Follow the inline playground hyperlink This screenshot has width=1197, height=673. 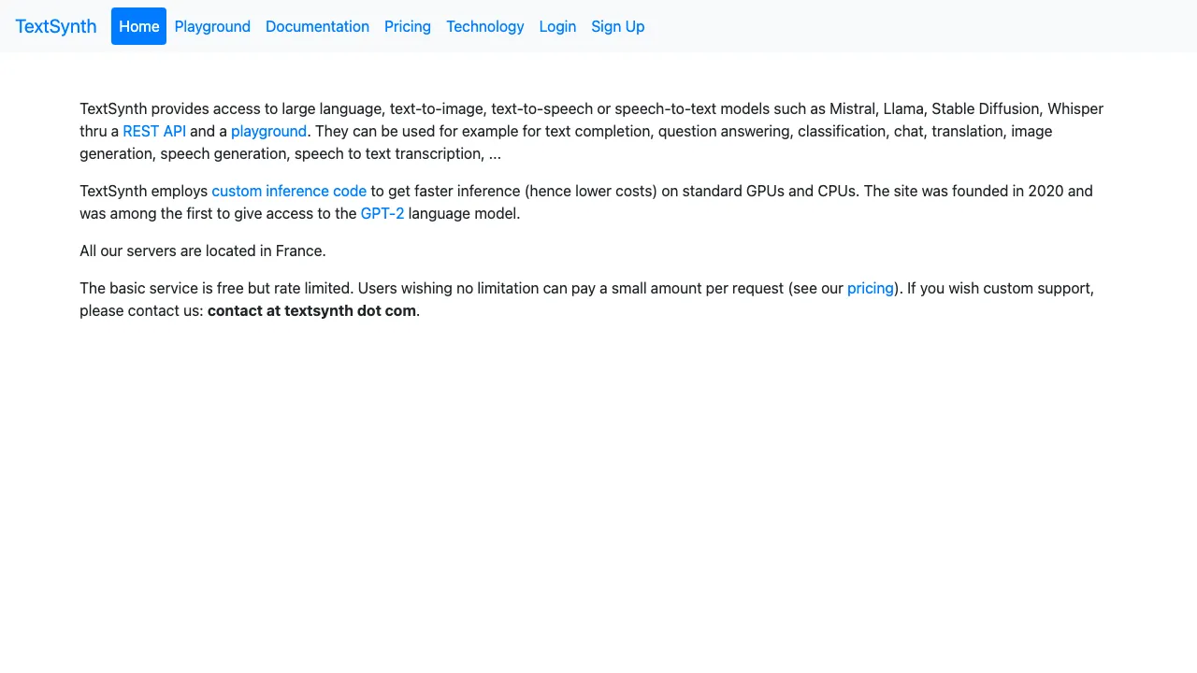(268, 131)
